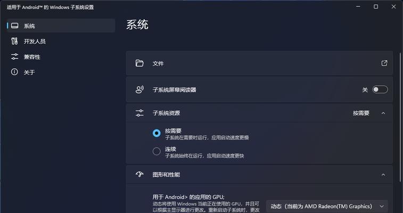Click the vertical scrollbar on the right
Viewport: 403px width, 213px height.
pyautogui.click(x=400, y=117)
